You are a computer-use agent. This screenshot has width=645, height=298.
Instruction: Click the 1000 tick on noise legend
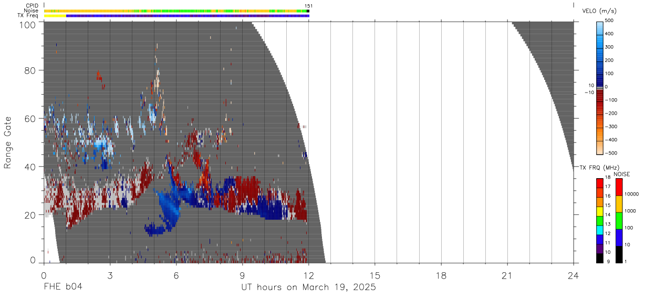[629, 211]
